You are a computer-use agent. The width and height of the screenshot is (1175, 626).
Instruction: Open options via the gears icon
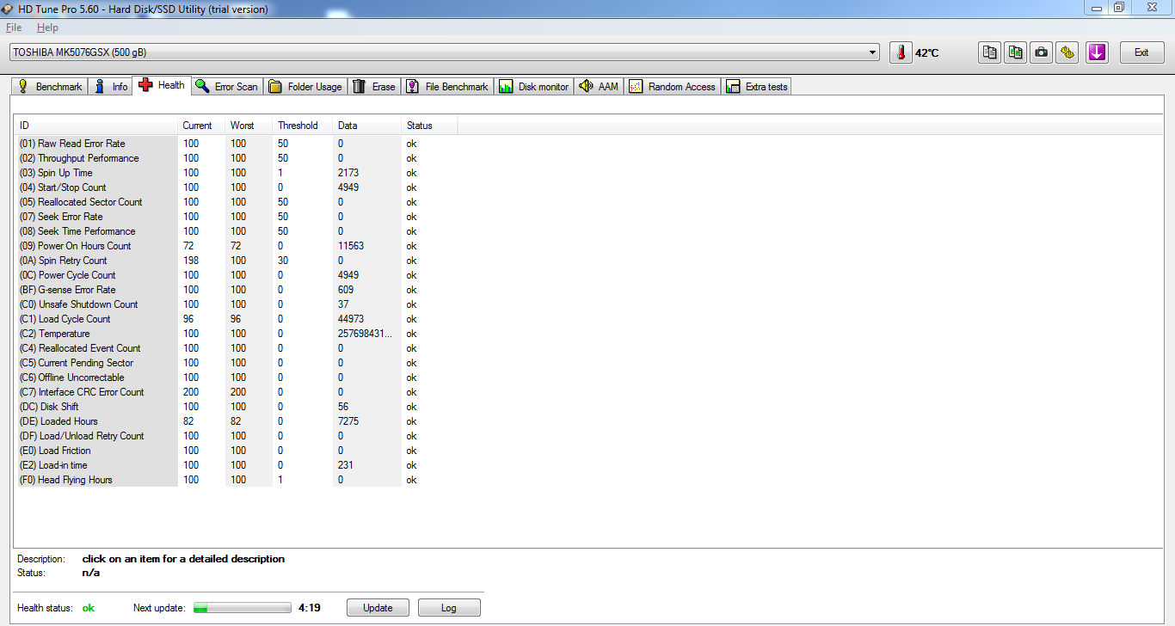(1067, 52)
